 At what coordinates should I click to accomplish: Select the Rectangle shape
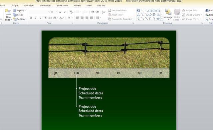150,11
